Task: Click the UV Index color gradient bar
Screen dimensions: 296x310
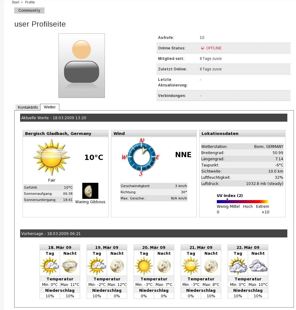Action: pos(242,201)
